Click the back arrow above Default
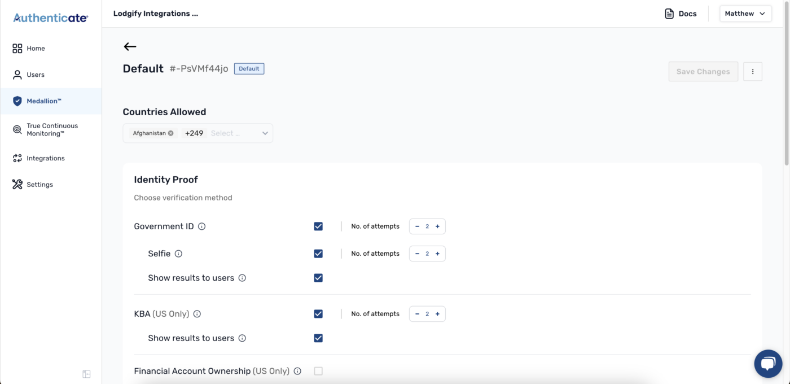This screenshot has height=384, width=790. click(x=130, y=46)
